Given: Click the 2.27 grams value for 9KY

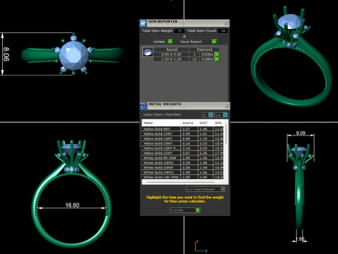Looking at the screenshot, I should click(186, 129).
